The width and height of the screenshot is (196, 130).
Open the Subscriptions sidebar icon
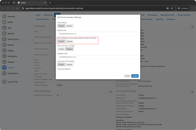[4, 73]
